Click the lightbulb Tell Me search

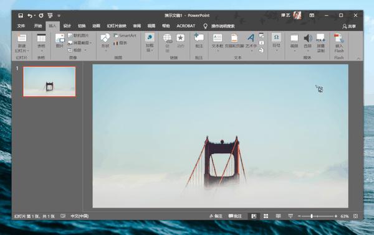point(205,26)
